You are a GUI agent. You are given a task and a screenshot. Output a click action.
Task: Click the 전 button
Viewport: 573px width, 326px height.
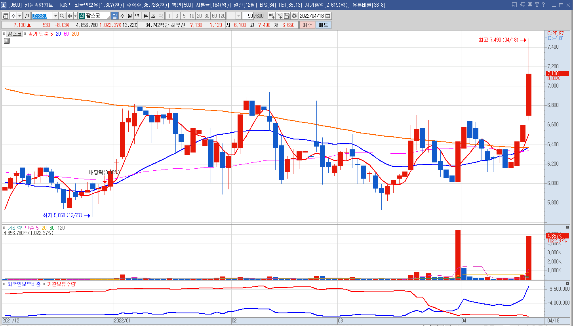tap(27, 16)
